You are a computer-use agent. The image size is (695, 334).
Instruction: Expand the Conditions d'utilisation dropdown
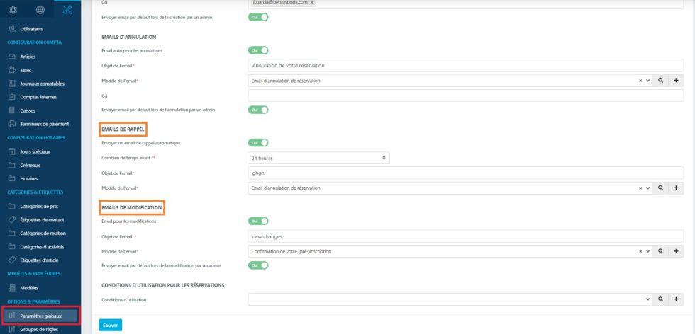647,300
